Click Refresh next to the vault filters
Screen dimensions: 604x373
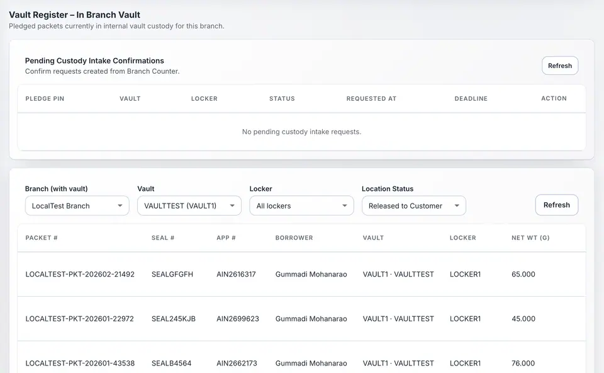click(556, 205)
